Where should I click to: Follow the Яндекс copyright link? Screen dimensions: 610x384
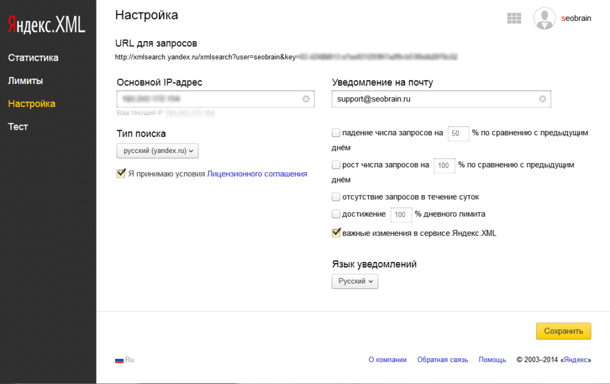tap(576, 360)
